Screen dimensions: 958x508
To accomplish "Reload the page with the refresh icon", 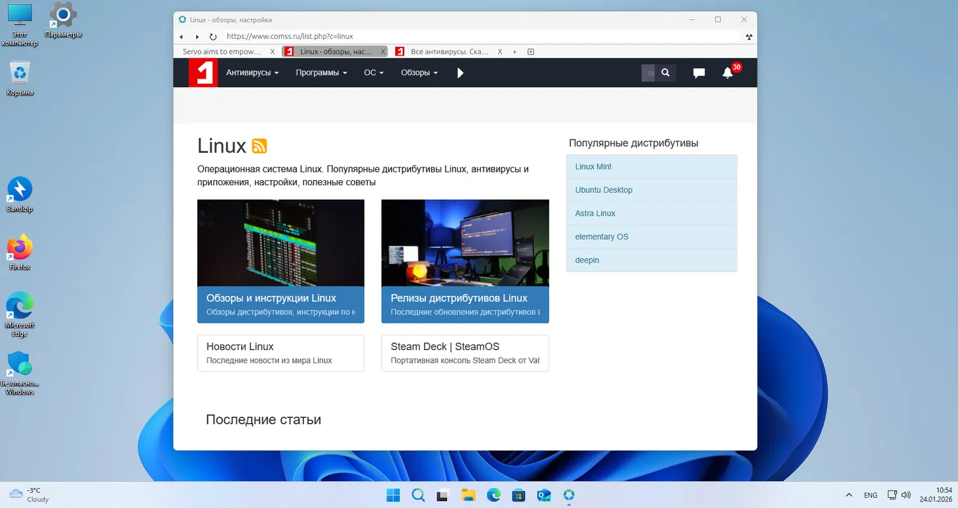I will 213,37.
